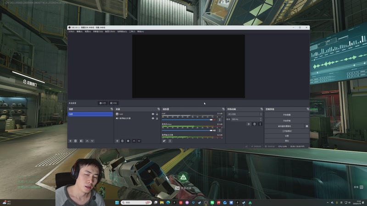Add a new transition with the plus icon

(249, 124)
